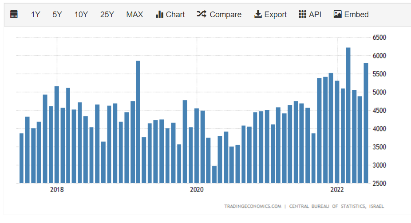Click the Export download icon
Screen dimensions: 411x223
click(x=258, y=15)
